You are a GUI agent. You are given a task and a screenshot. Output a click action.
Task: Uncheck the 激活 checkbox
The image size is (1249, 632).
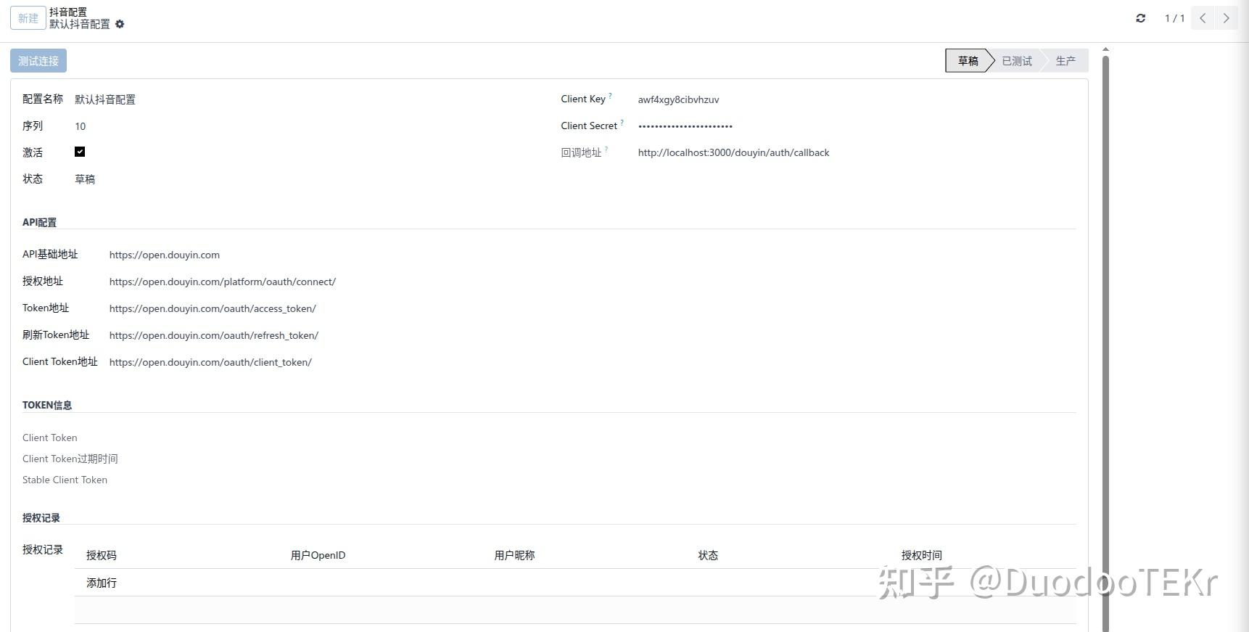coord(80,152)
